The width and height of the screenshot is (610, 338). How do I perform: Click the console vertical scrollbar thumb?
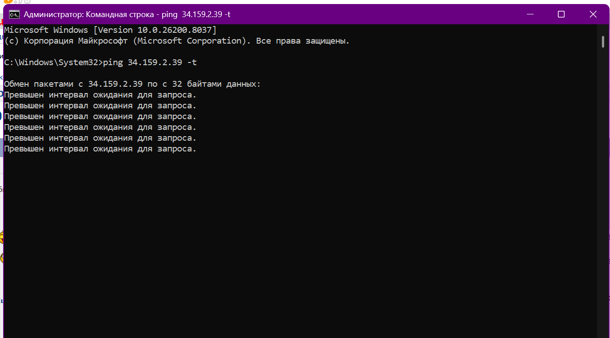tap(603, 41)
